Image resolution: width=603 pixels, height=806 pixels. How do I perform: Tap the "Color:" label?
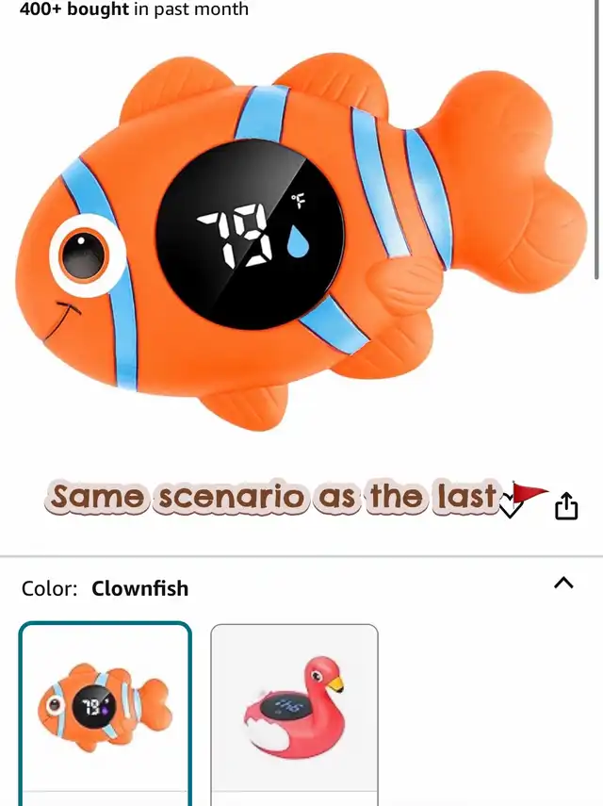pos(49,588)
